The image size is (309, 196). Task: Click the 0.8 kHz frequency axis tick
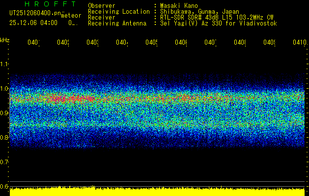point(4,138)
